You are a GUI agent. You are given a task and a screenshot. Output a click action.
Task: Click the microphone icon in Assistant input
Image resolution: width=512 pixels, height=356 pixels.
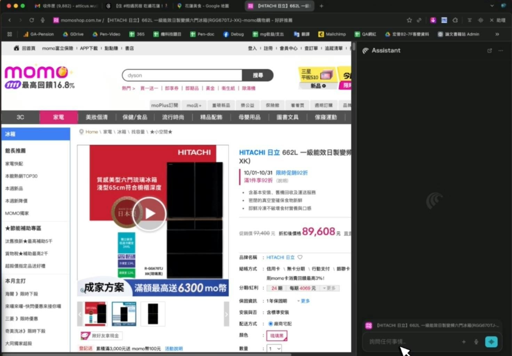(x=476, y=342)
